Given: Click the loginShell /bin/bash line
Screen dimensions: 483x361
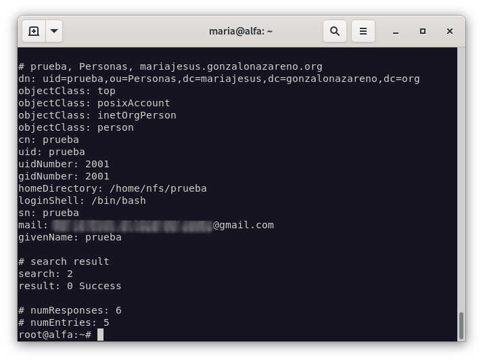Looking at the screenshot, I should [82, 200].
